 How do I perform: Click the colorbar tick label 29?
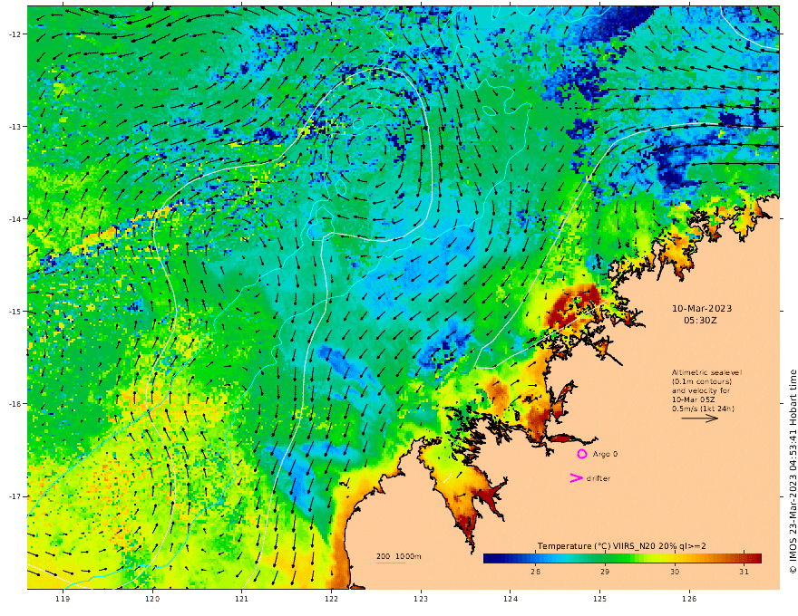point(605,572)
